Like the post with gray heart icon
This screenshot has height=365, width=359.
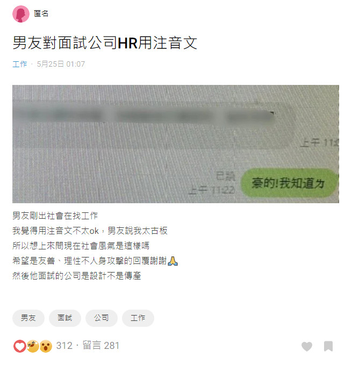307,346
